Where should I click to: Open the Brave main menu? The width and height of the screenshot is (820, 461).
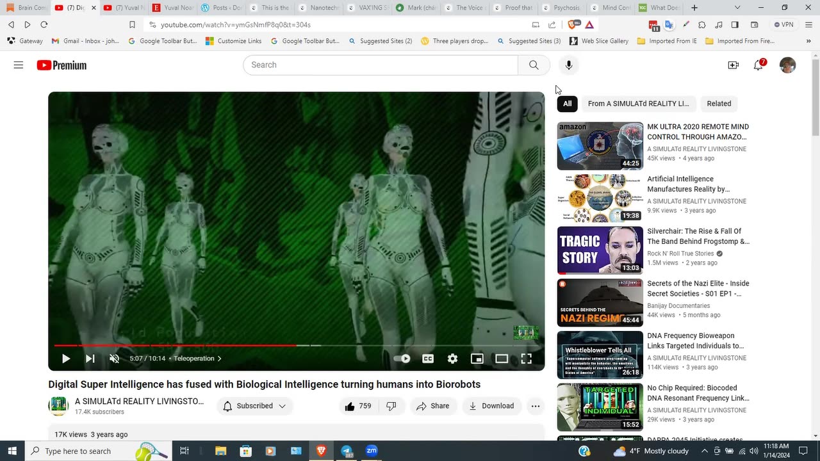click(x=808, y=25)
